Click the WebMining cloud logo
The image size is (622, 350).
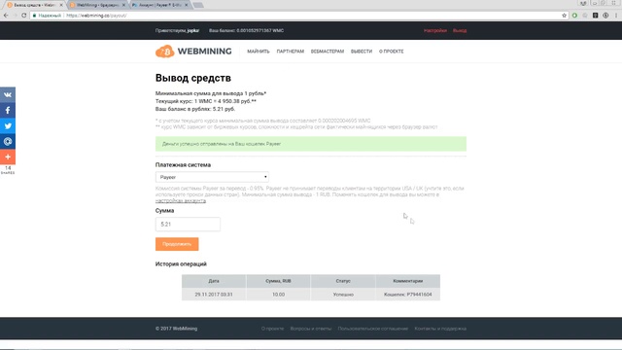click(164, 52)
